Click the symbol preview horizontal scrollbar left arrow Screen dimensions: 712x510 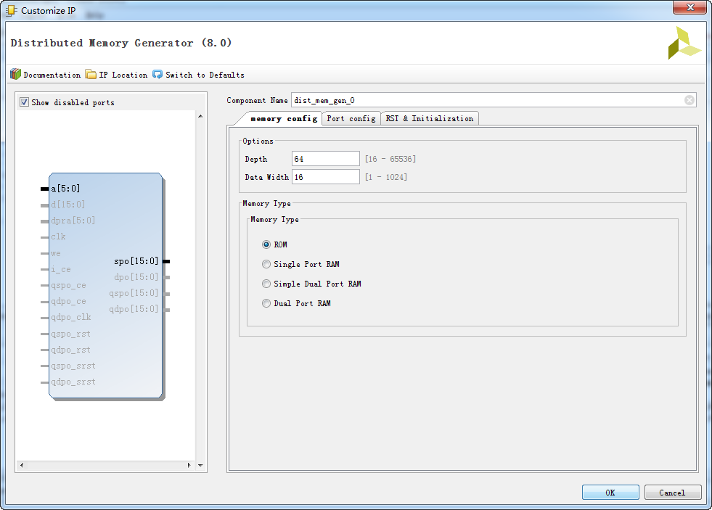(x=21, y=465)
